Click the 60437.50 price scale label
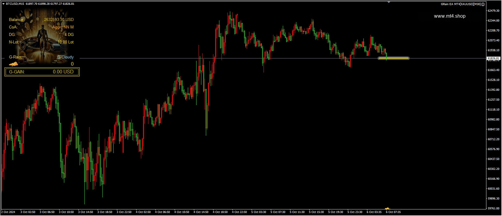Image resolution: width=502 pixels, height=216 pixels. pyautogui.click(x=493, y=159)
